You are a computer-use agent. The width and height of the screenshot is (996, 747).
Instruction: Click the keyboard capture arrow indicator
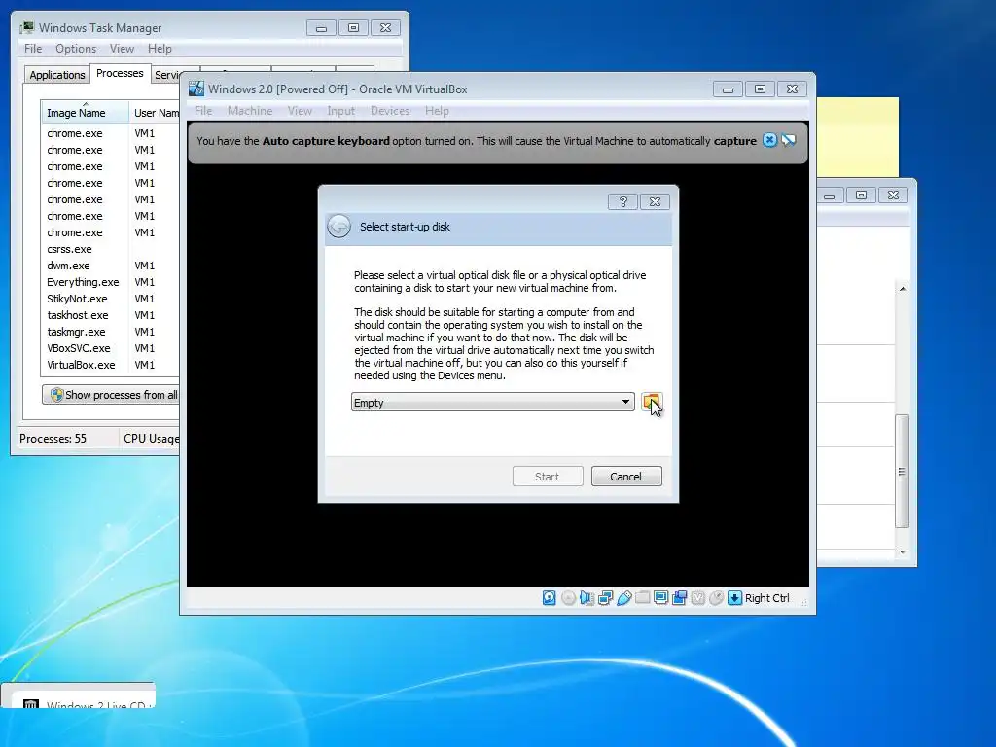point(734,598)
